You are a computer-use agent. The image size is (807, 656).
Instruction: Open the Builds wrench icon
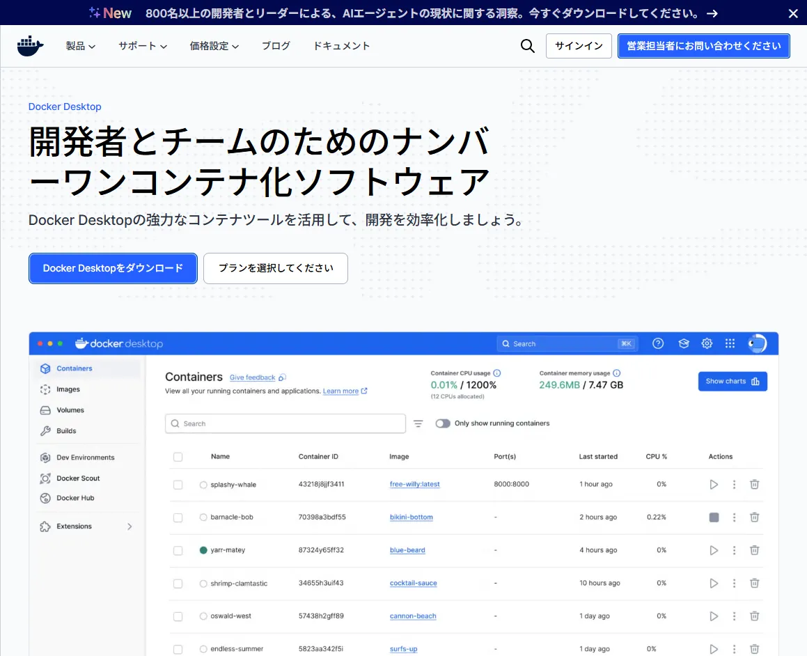45,431
